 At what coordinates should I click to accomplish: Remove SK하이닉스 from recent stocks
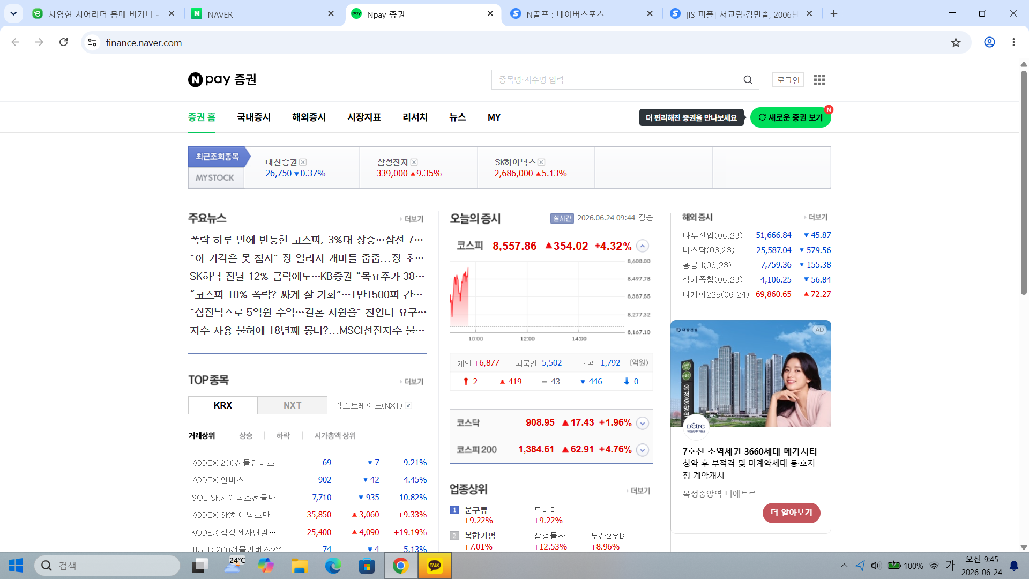click(x=542, y=162)
